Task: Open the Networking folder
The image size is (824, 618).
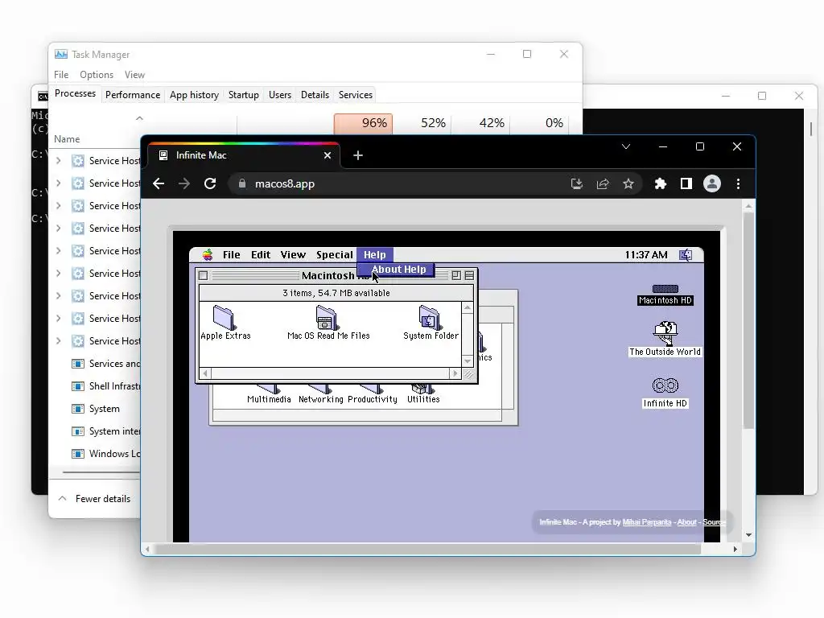Action: [x=320, y=394]
